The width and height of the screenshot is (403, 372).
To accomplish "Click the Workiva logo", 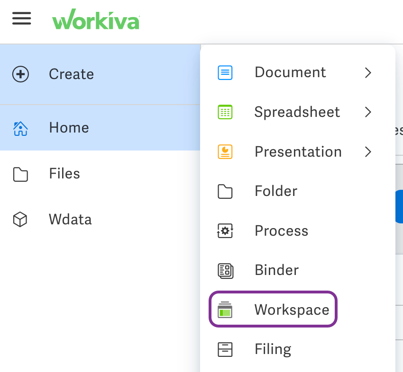I will 96,20.
